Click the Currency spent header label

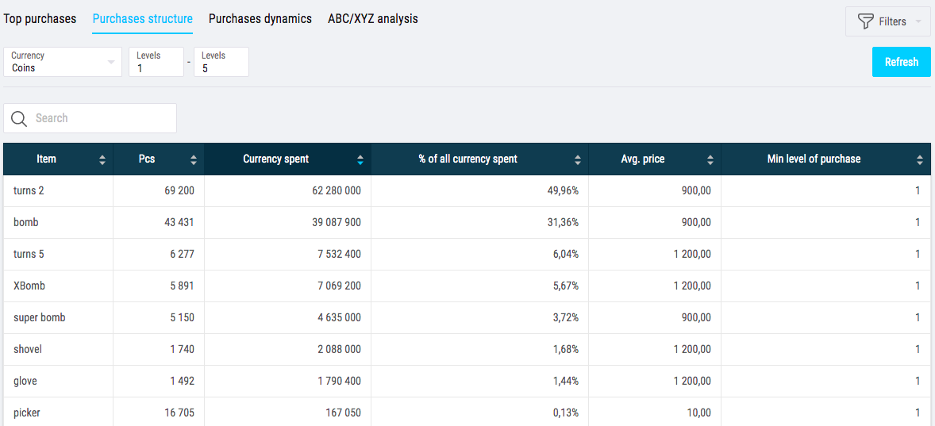(276, 159)
